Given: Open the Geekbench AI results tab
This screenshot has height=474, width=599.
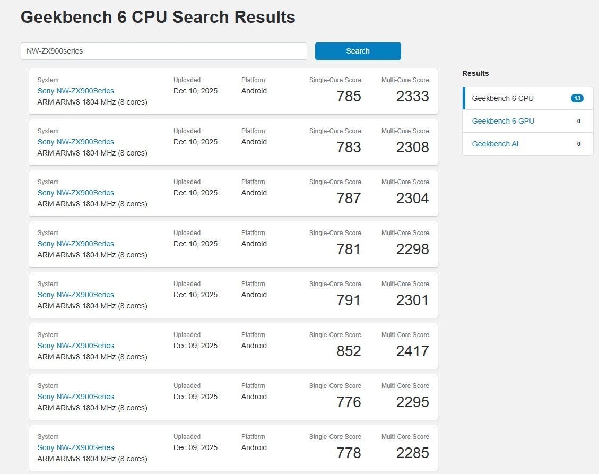Looking at the screenshot, I should click(x=495, y=144).
